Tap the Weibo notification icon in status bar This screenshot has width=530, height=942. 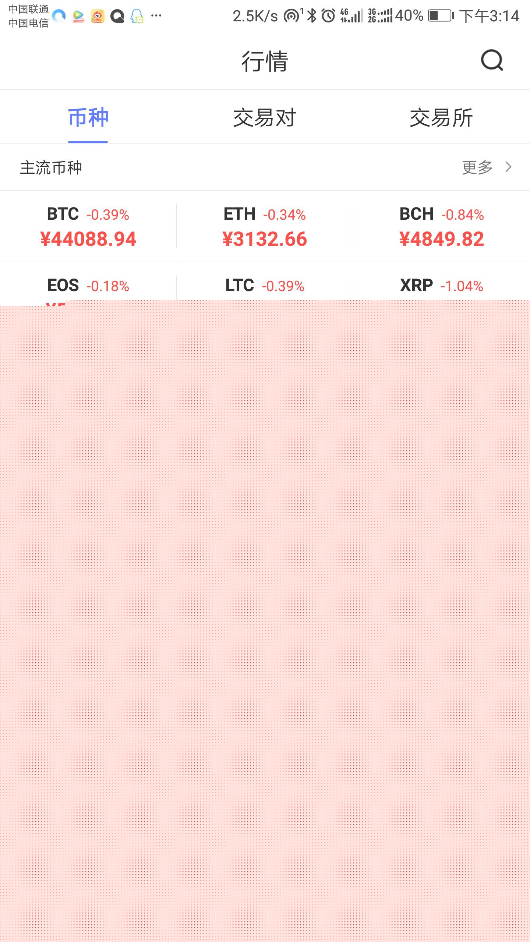(x=98, y=16)
